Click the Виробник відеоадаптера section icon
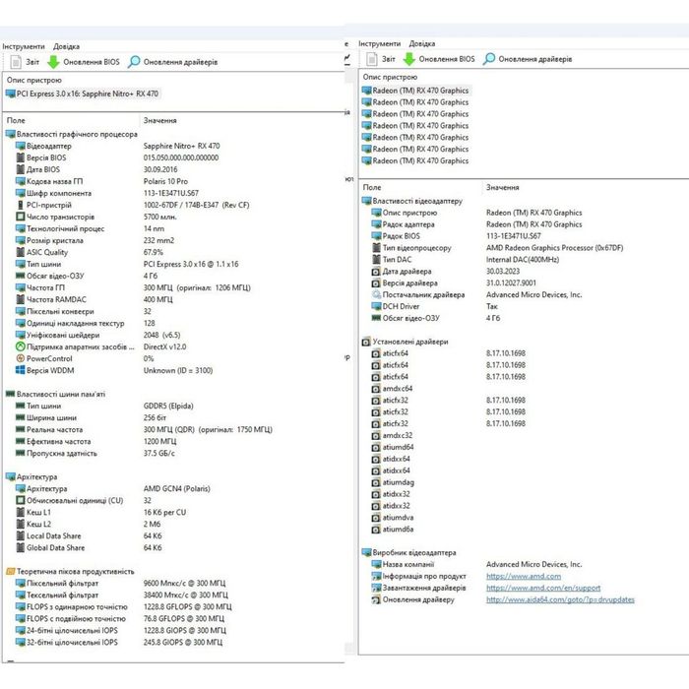Screen dimensions: 689x689 (x=366, y=553)
